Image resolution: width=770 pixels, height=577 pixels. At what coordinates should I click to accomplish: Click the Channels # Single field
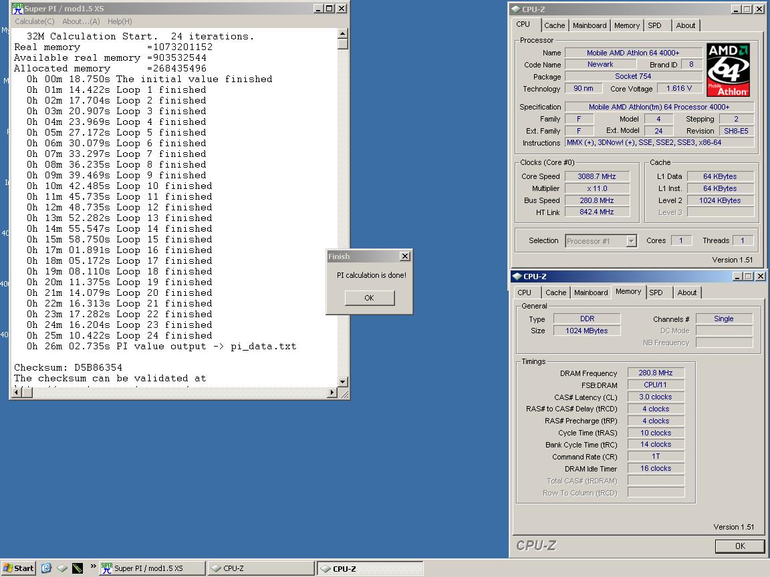pyautogui.click(x=724, y=319)
